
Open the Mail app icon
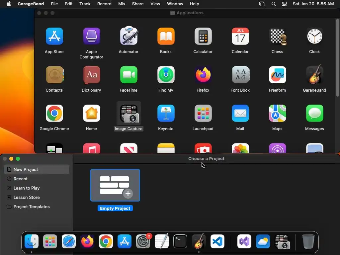pyautogui.click(x=240, y=113)
